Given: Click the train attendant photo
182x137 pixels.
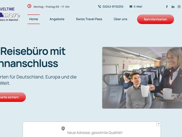Looking at the screenshot, I should click(x=142, y=78).
